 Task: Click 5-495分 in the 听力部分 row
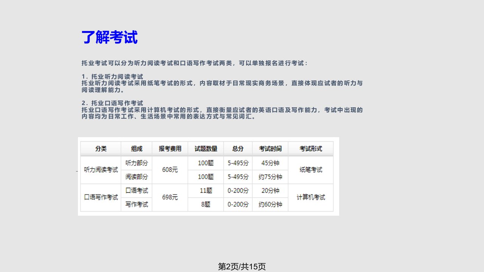coord(238,163)
